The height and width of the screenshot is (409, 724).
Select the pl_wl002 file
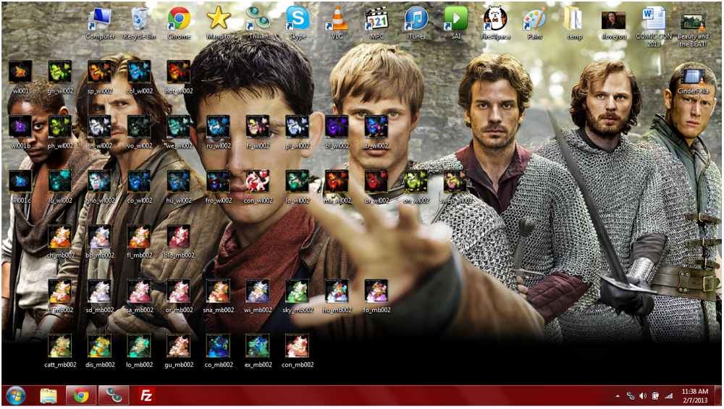pyautogui.click(x=298, y=132)
